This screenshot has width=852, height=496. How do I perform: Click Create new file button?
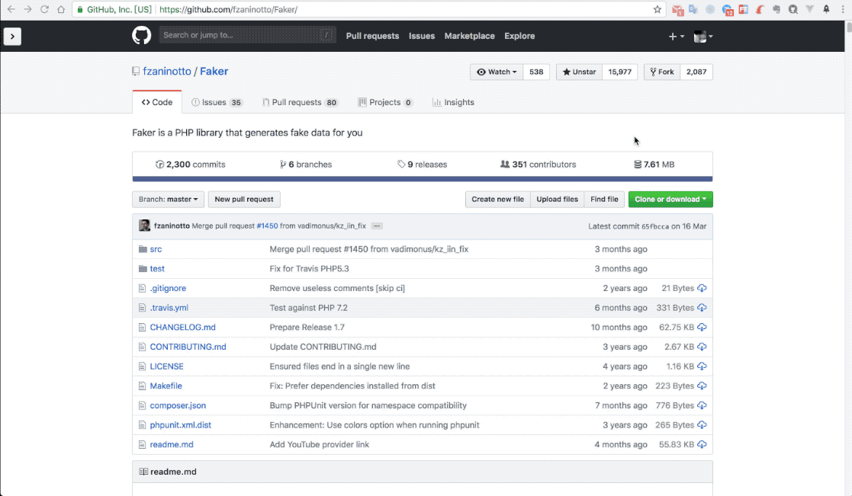point(498,199)
